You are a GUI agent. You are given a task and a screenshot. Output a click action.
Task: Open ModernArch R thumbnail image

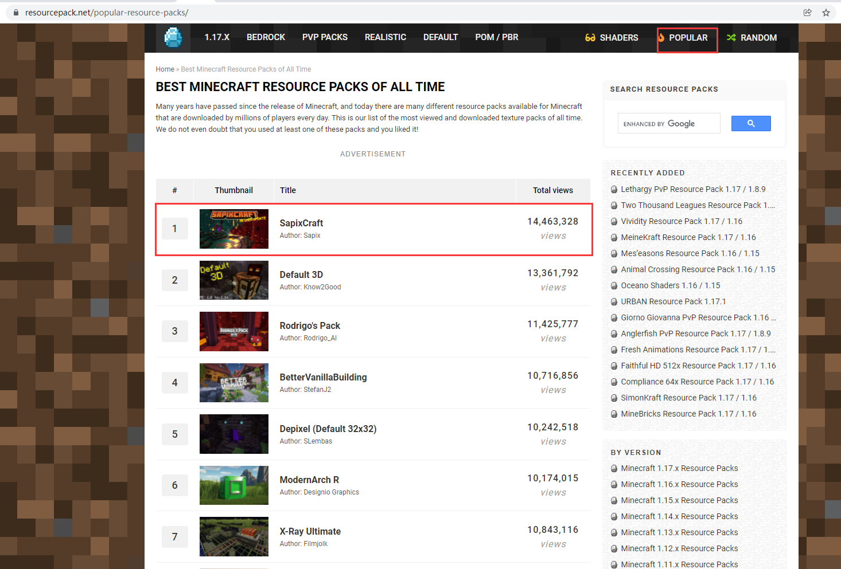point(234,485)
